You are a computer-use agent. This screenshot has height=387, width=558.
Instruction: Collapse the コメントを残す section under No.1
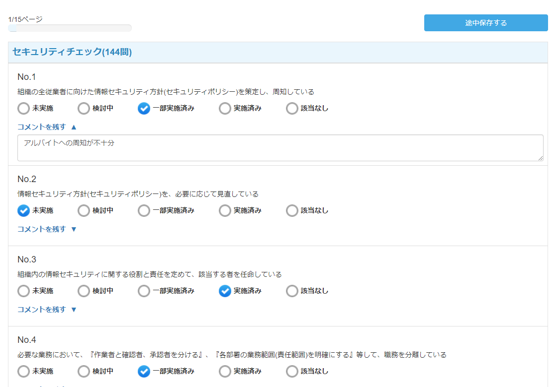click(x=47, y=127)
